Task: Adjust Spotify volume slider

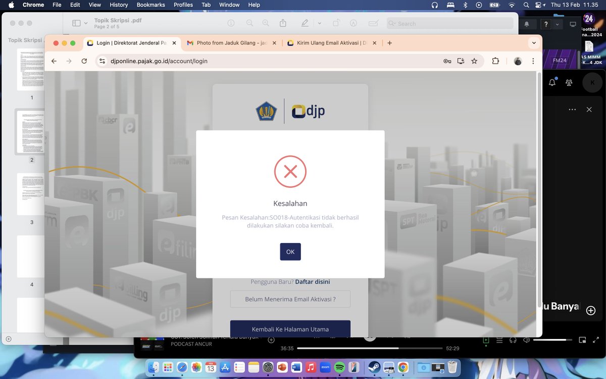Action: click(552, 340)
